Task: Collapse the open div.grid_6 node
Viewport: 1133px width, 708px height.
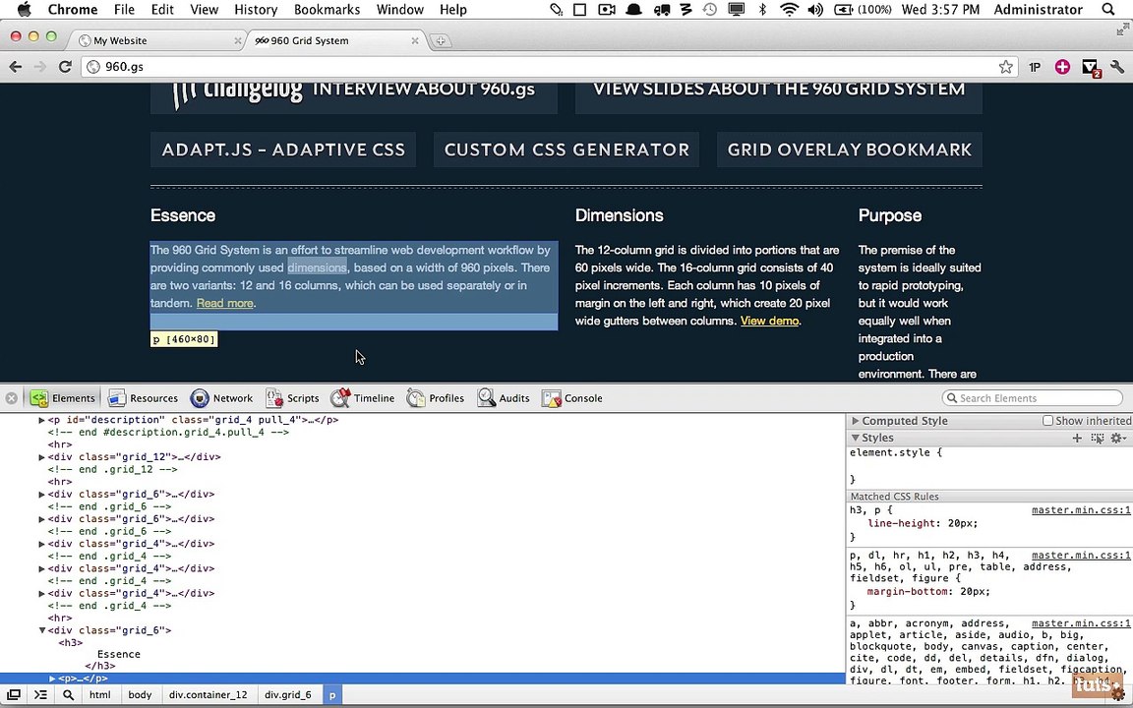Action: (42, 630)
